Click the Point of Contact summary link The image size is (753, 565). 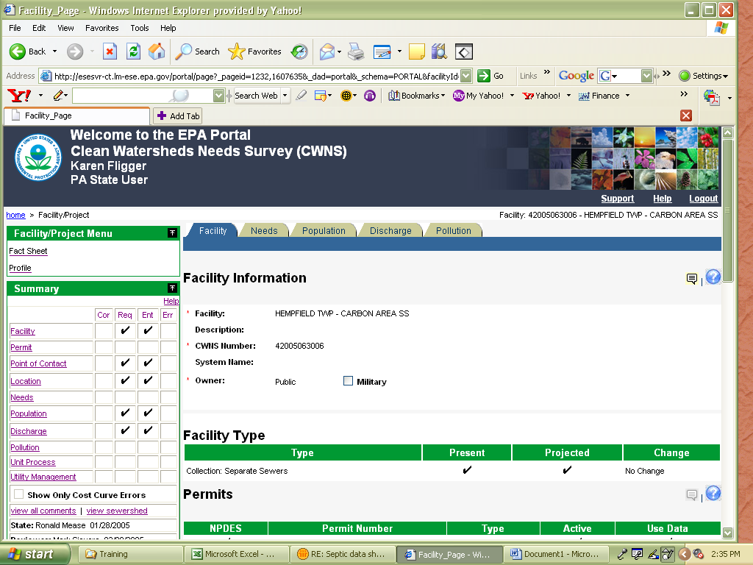(x=38, y=363)
